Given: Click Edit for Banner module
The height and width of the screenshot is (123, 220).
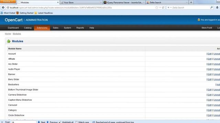Looking at the screenshot, I should 209,74.
